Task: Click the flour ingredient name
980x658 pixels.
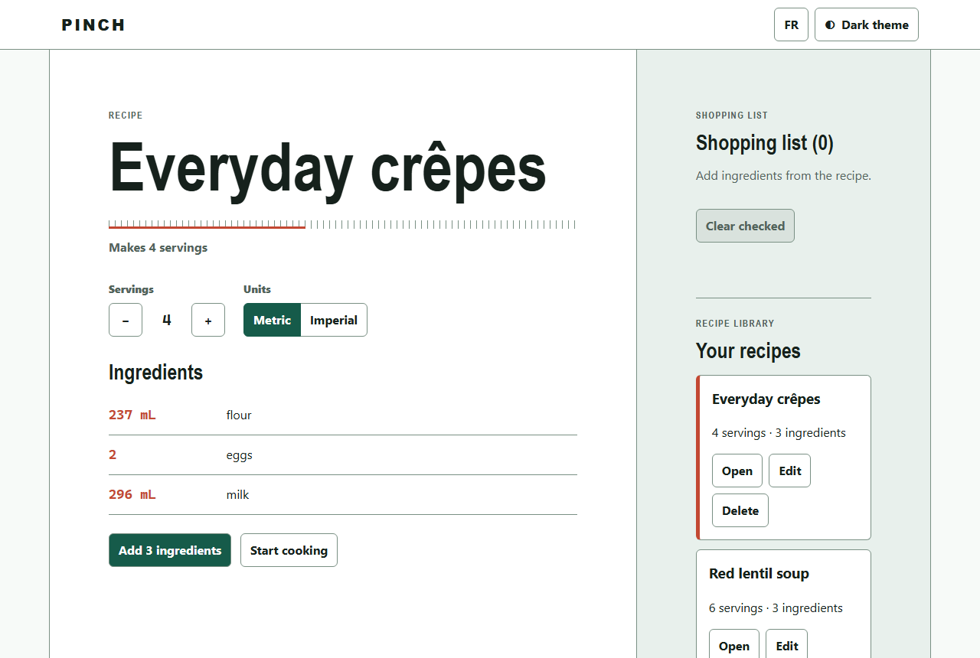Action: coord(239,415)
